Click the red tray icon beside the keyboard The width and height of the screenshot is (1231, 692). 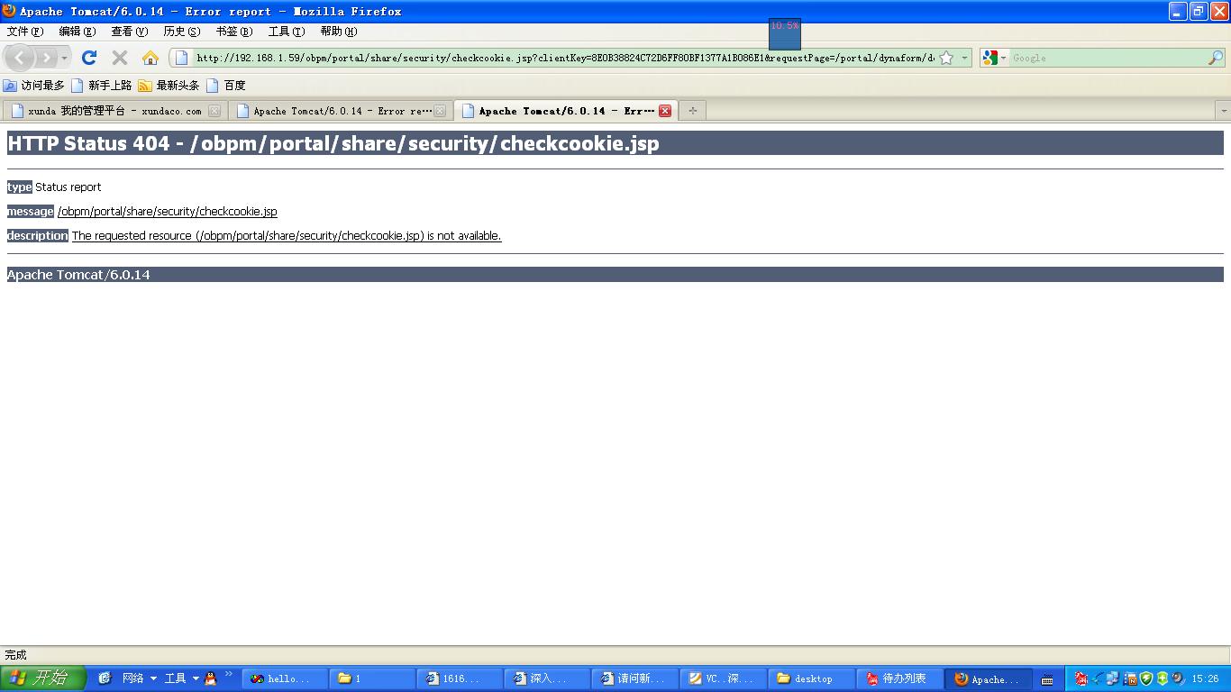click(1081, 678)
